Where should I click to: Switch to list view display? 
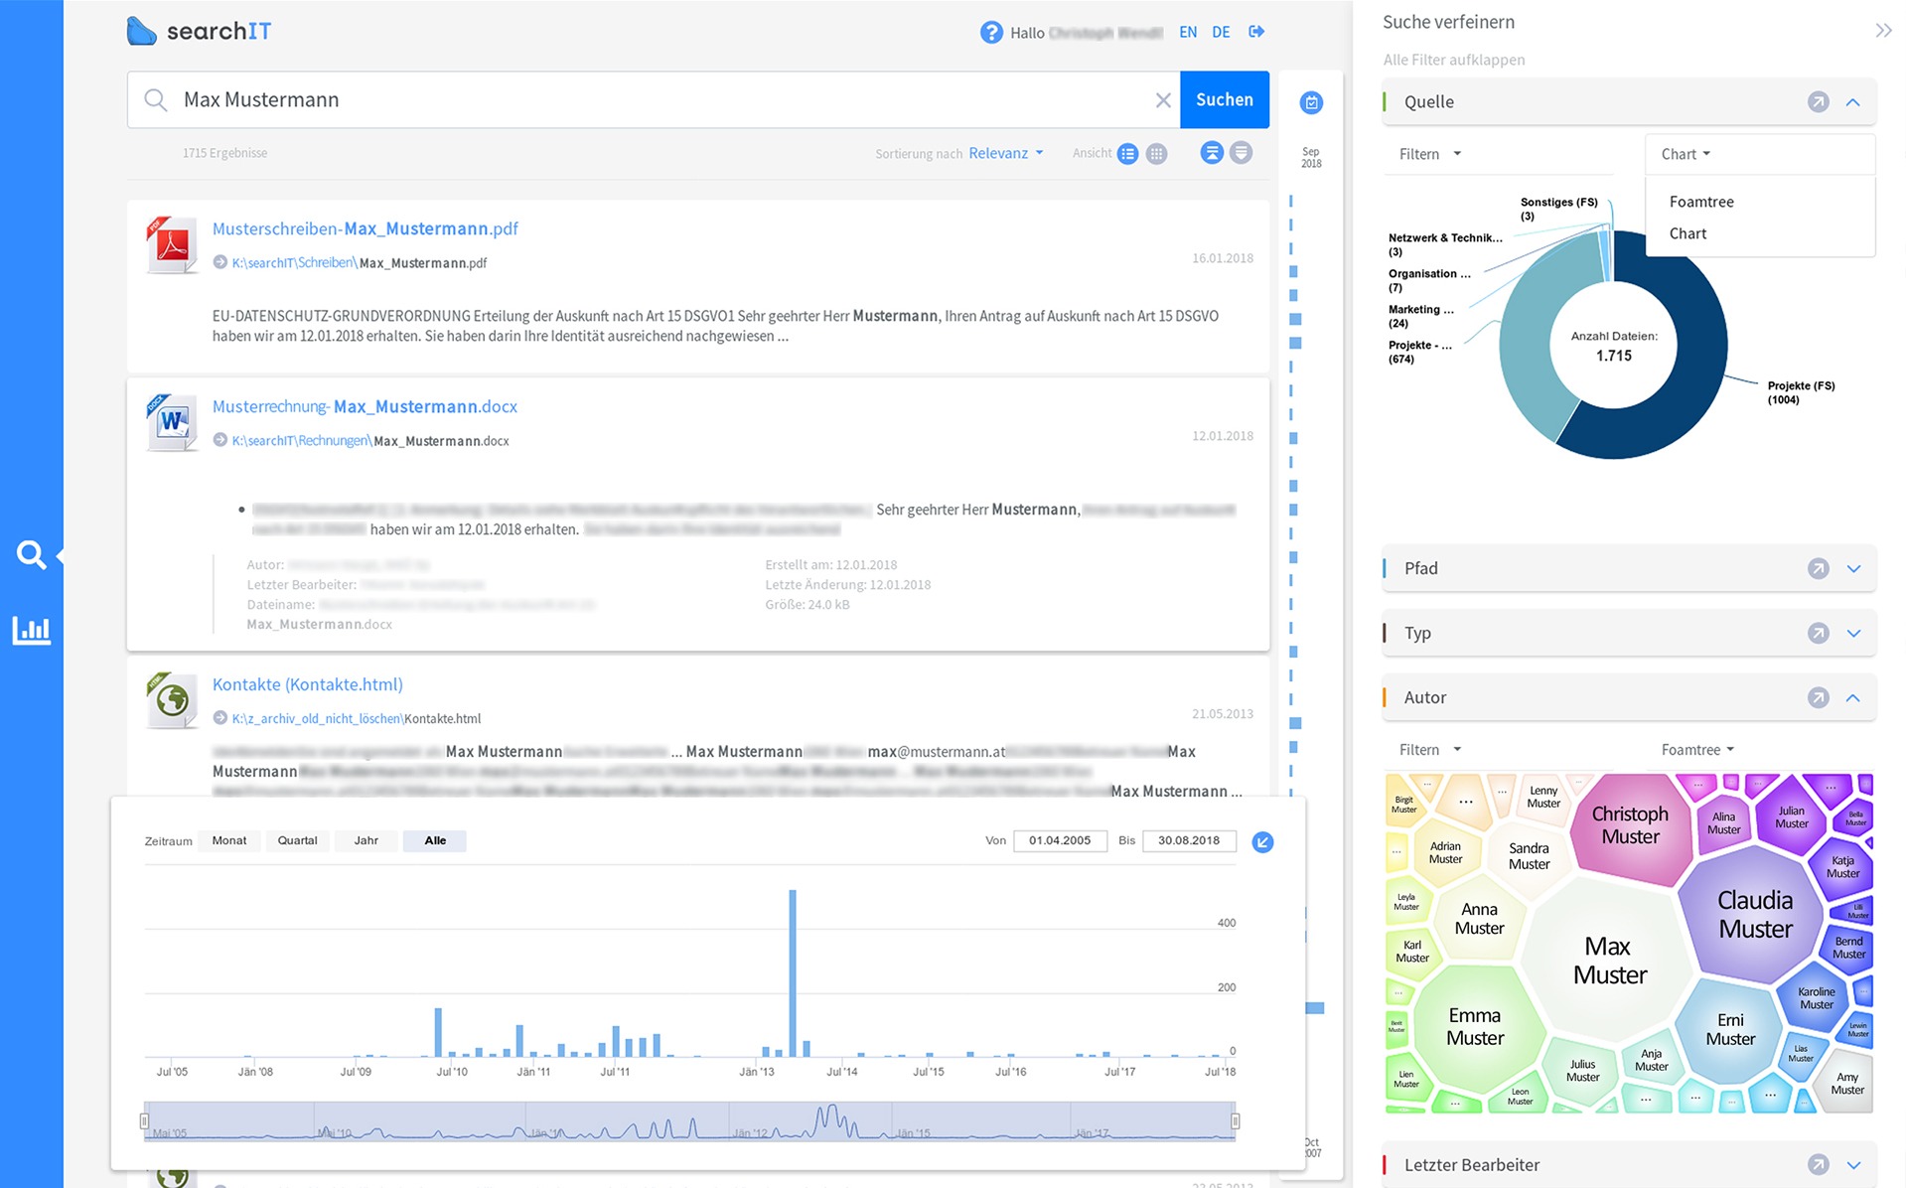(x=1127, y=154)
